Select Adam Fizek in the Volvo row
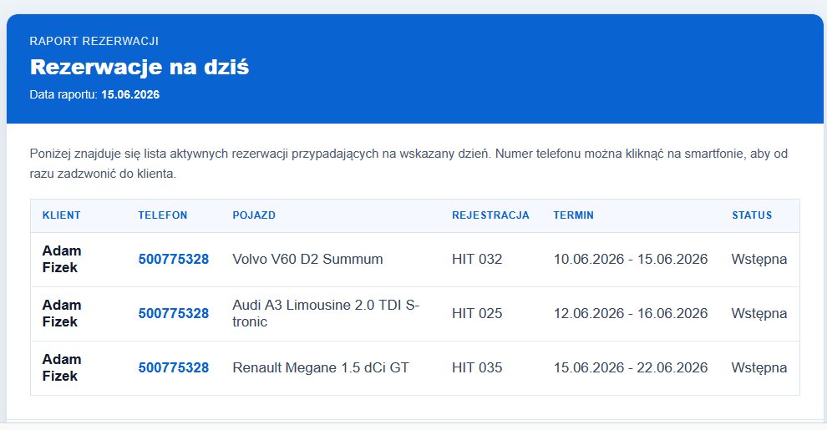 tap(62, 260)
